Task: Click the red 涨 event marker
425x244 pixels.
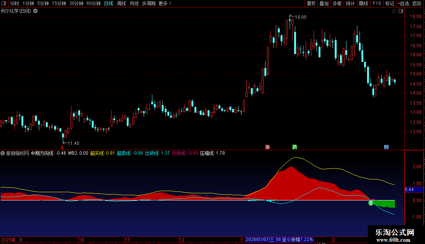Action: coord(267,147)
